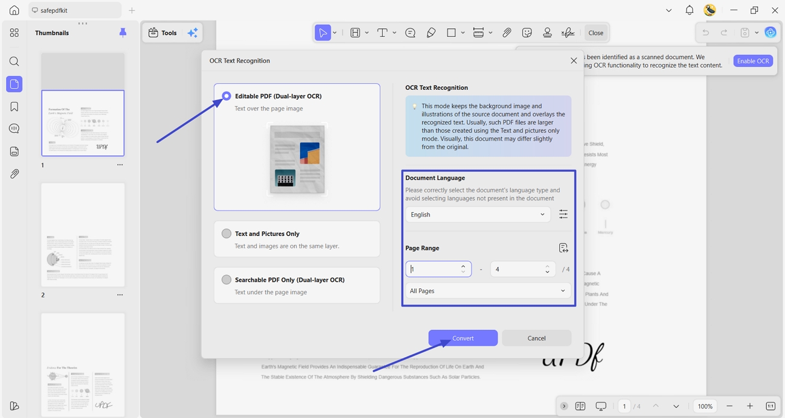Go to next page arrow
This screenshot has height=418, width=785.
tap(676, 406)
